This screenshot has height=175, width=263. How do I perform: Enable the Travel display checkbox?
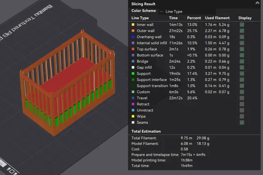(x=242, y=98)
